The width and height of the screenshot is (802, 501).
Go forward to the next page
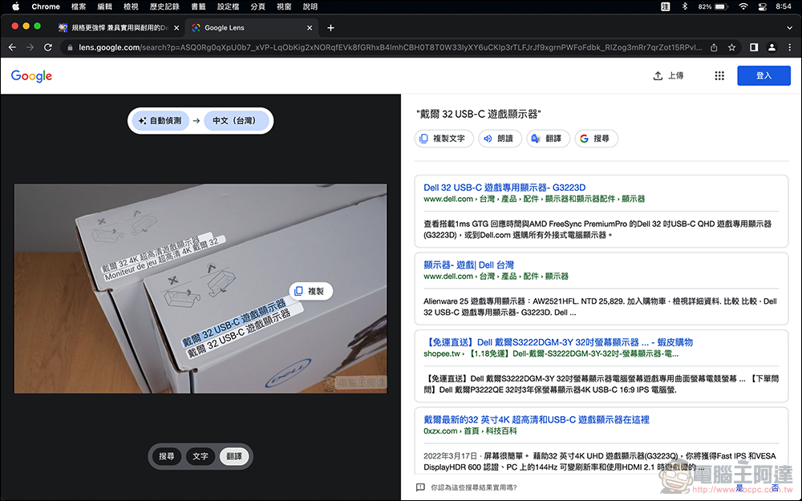tap(30, 47)
